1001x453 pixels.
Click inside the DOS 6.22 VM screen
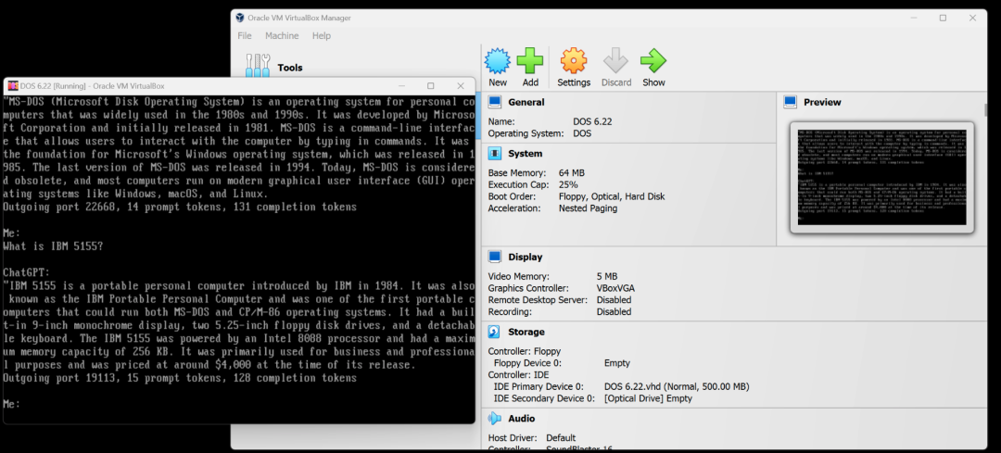point(239,258)
